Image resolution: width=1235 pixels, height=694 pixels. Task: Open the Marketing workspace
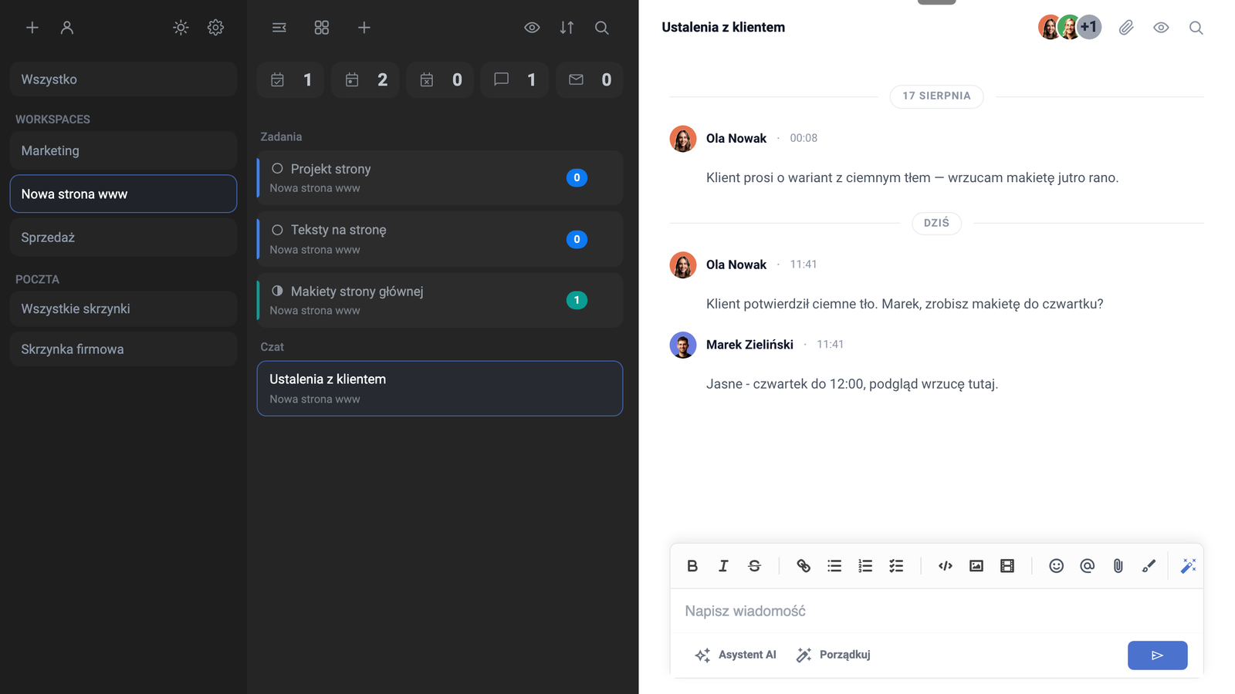point(123,150)
